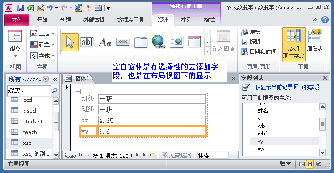The width and height of the screenshot is (334, 173).
Task: Switch to Form view status bar icon
Action: (302, 164)
